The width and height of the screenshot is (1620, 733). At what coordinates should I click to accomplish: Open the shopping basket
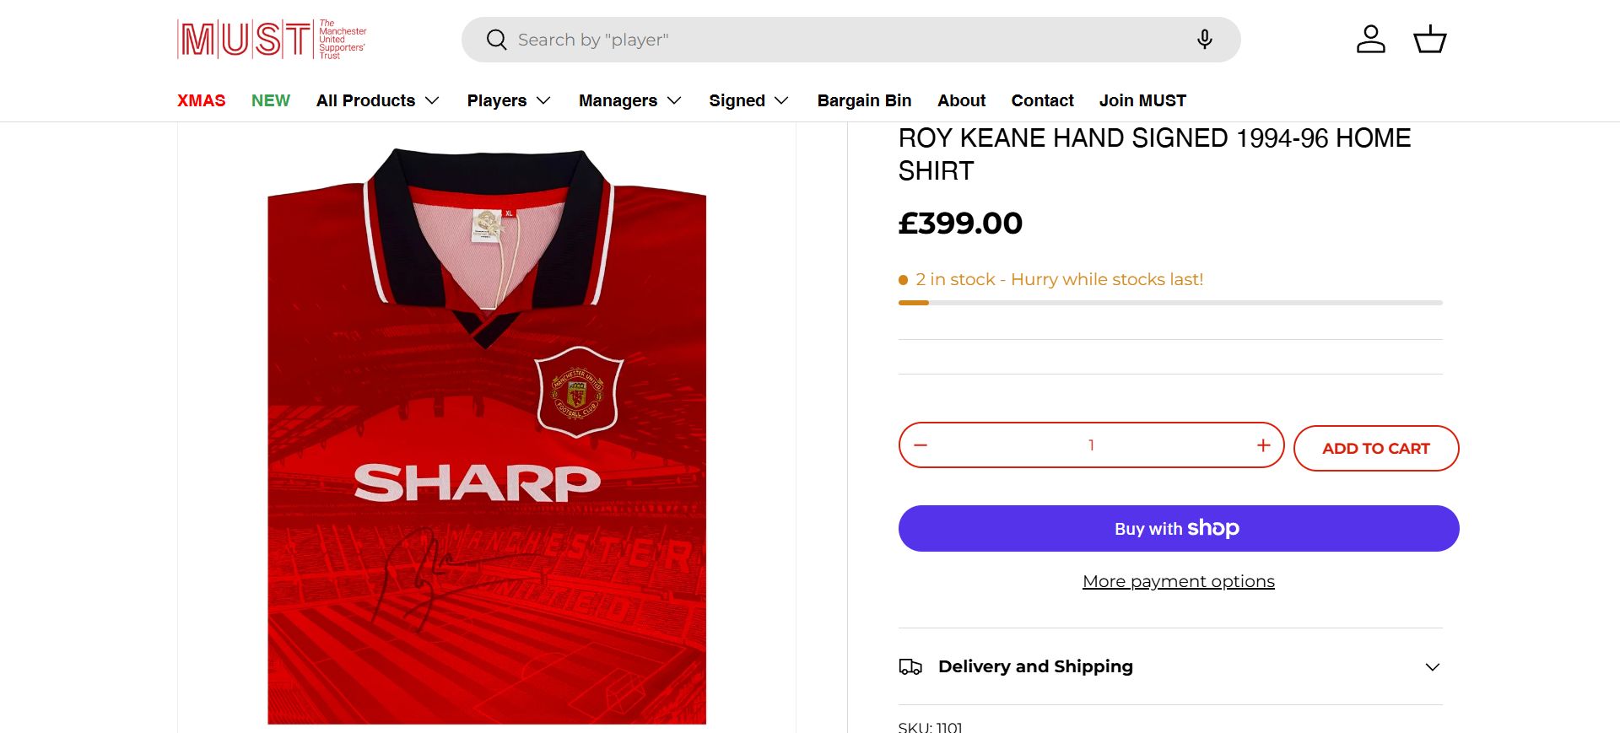pyautogui.click(x=1429, y=40)
